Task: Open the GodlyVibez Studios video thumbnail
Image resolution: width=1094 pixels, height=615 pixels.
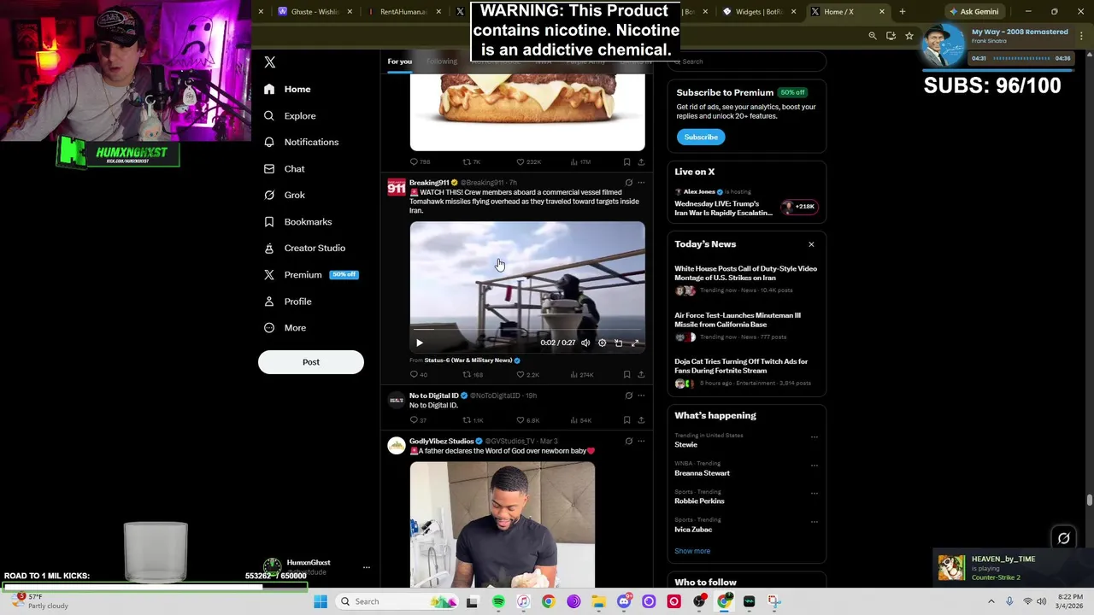Action: click(x=503, y=524)
